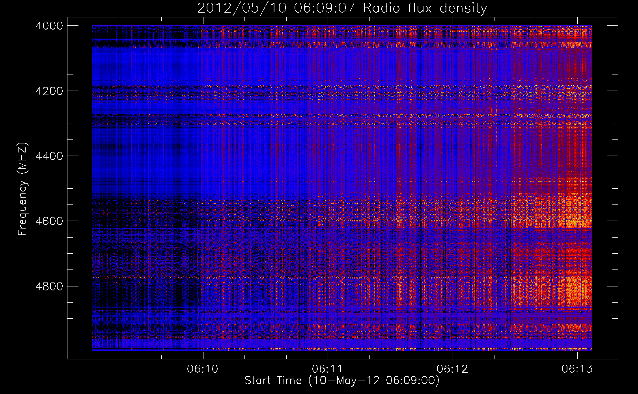This screenshot has width=638, height=394.
Task: Click the 06:11 time axis label
Action: click(327, 369)
